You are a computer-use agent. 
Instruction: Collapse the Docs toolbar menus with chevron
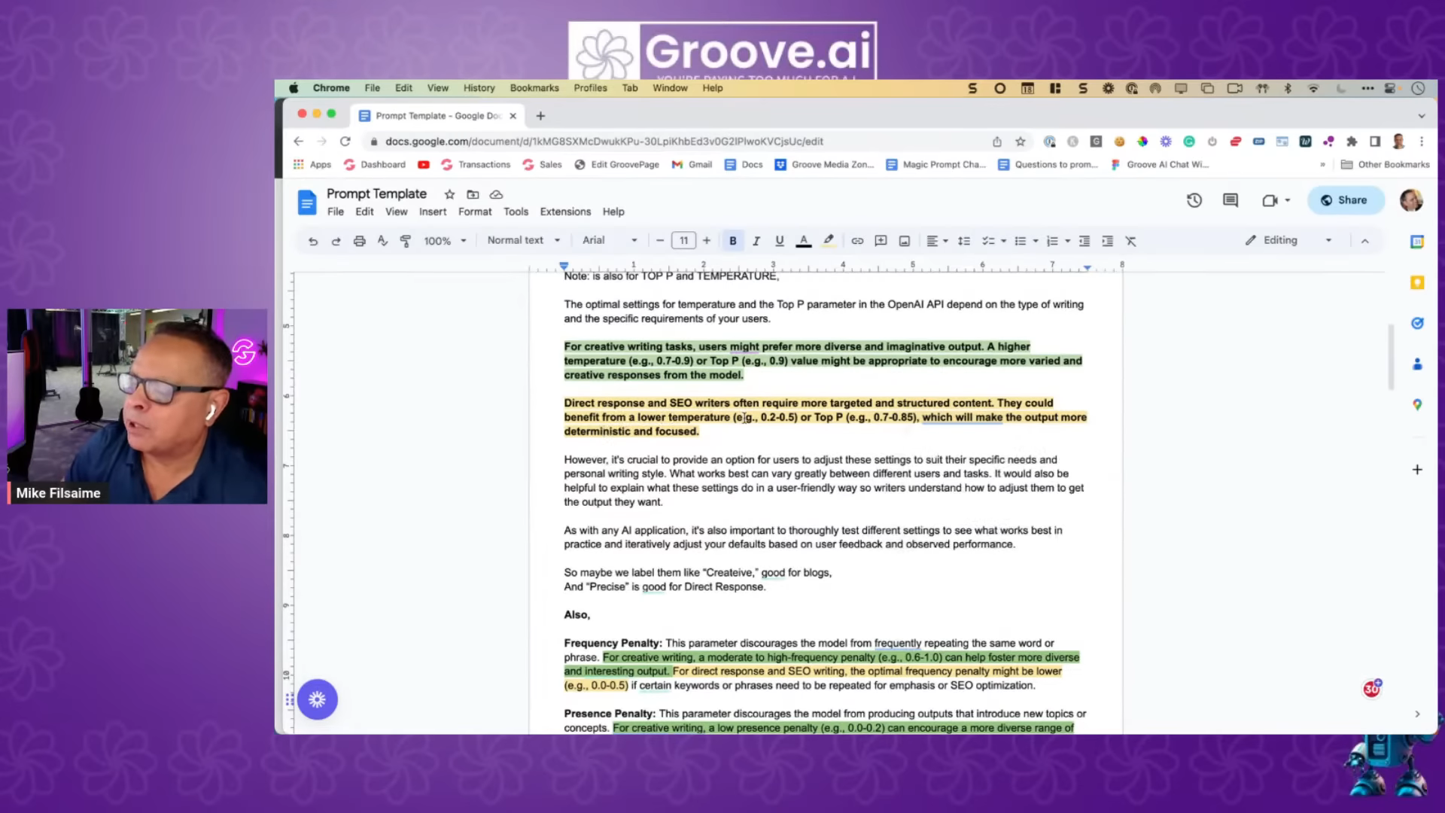pyautogui.click(x=1365, y=241)
